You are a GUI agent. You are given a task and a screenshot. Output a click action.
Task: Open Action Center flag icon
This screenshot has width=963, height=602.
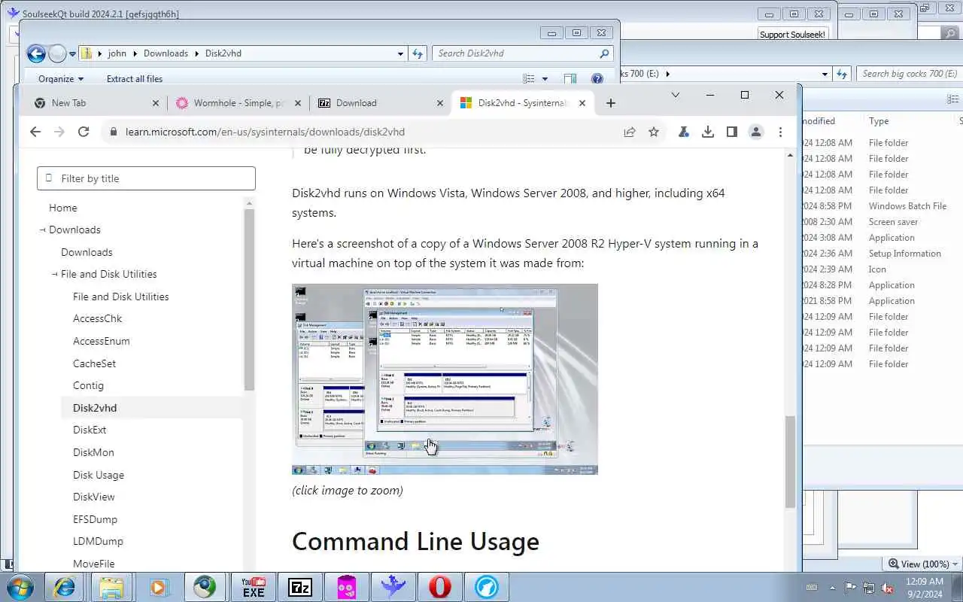pyautogui.click(x=850, y=588)
